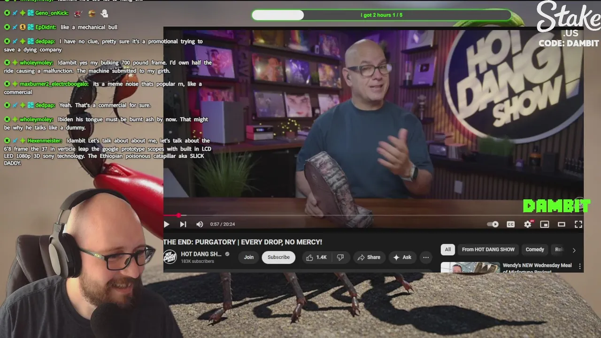Subscribe to the channel
Image resolution: width=601 pixels, height=338 pixels.
click(x=278, y=257)
